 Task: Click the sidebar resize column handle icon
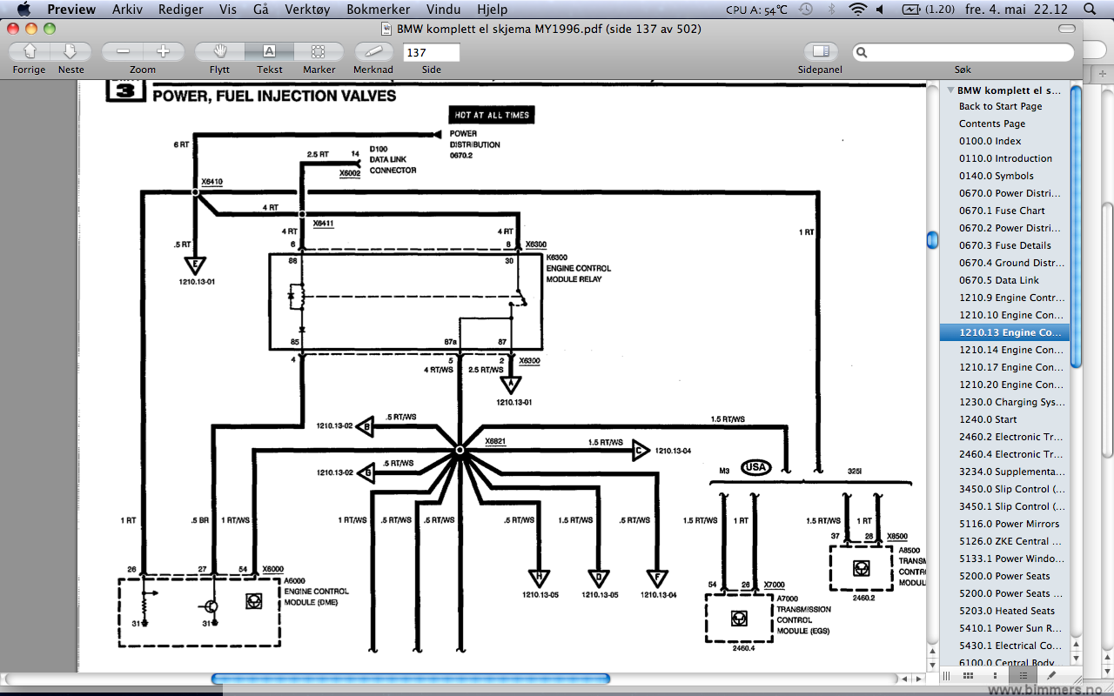click(x=947, y=675)
